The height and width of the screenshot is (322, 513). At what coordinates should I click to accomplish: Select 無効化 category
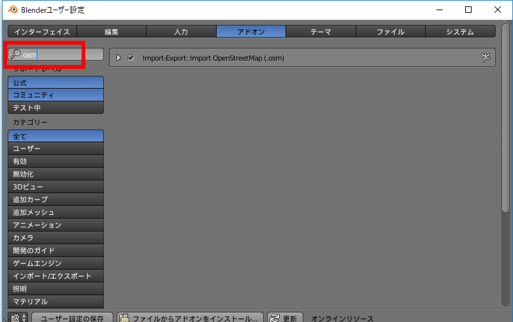[55, 174]
